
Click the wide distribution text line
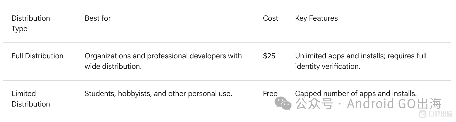point(113,66)
